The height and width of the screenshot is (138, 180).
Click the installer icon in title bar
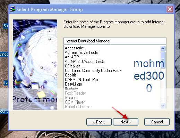(x=12, y=9)
